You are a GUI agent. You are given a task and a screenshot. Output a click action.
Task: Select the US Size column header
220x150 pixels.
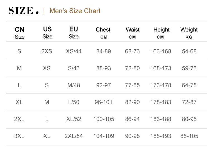point(47,33)
